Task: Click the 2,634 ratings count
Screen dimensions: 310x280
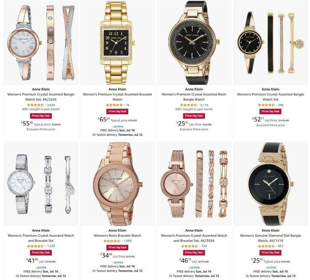Action: click(51, 105)
